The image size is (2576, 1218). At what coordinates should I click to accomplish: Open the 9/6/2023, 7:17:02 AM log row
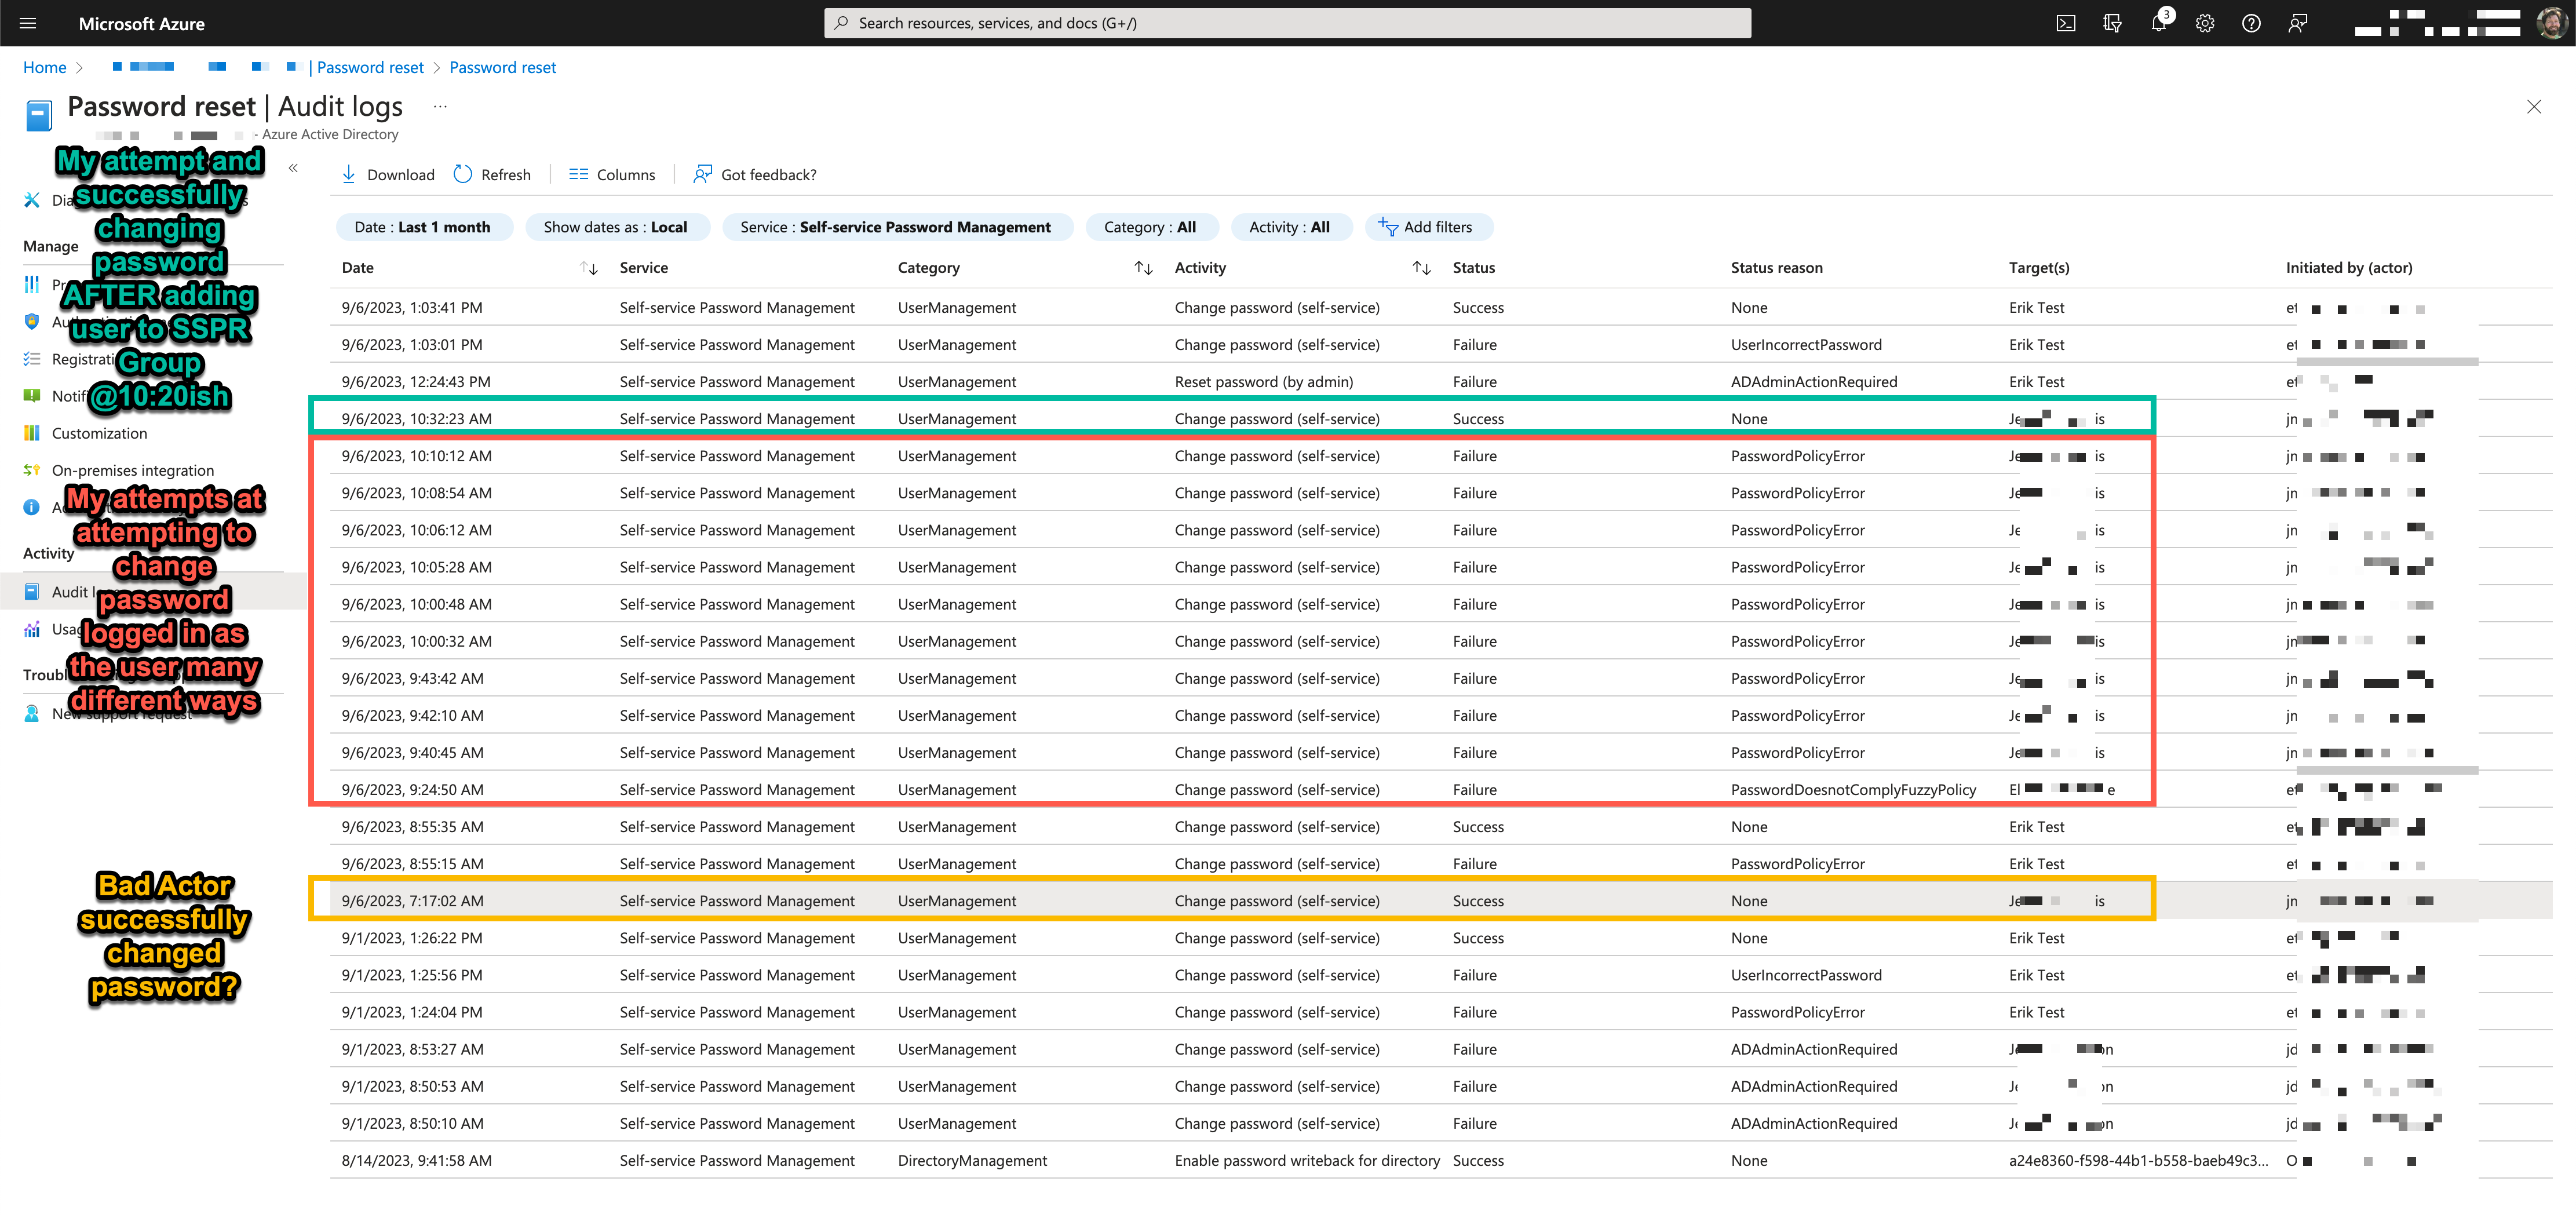1440,900
